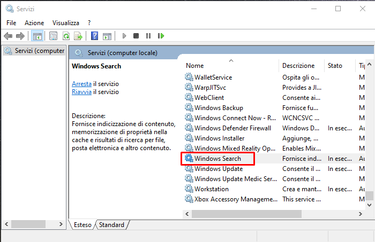Click the gear icon next to WebClient
This screenshot has height=242, width=375.
189,98
